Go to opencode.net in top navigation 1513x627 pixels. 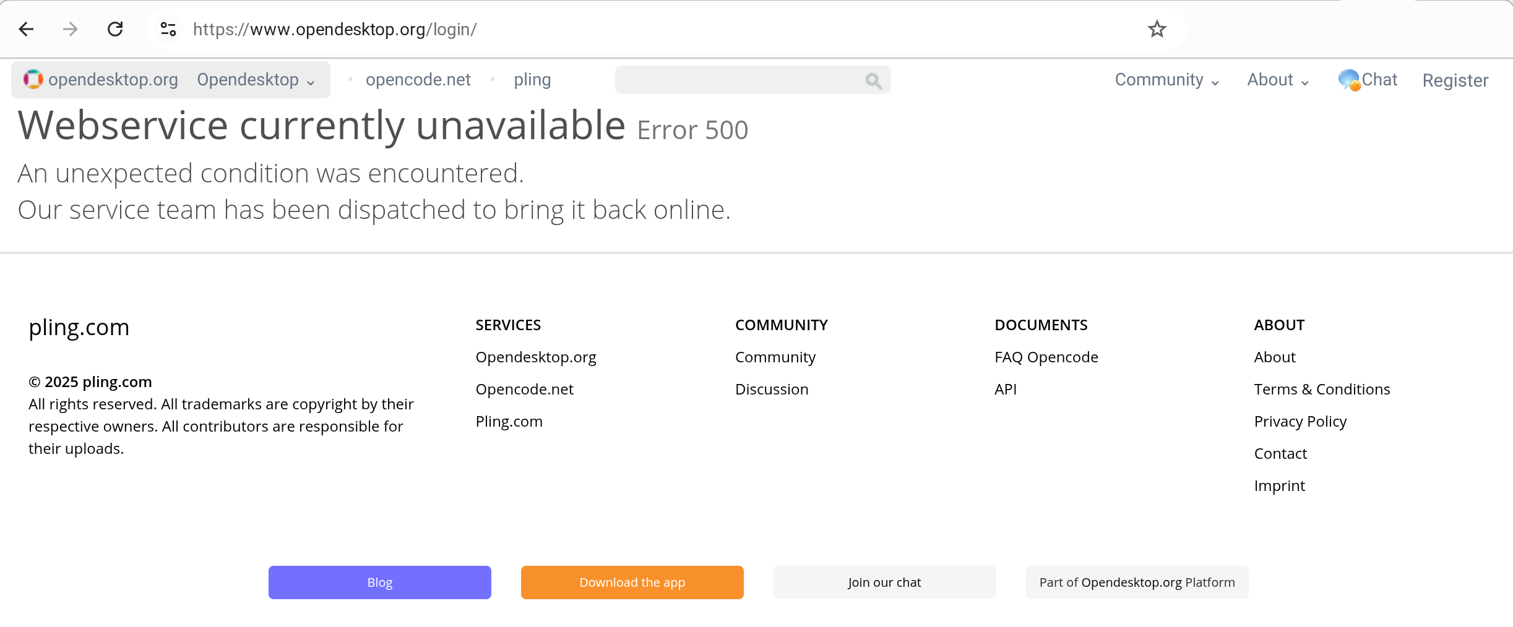point(418,80)
